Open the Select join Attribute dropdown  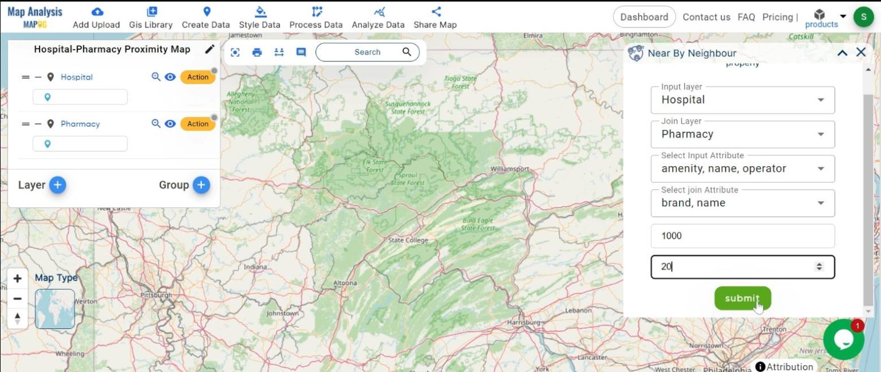click(743, 203)
